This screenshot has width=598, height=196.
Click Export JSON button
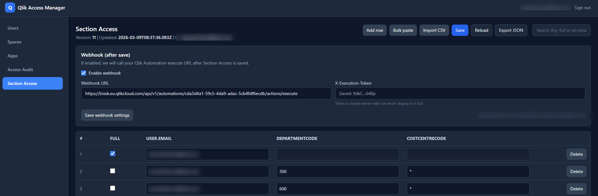tap(511, 30)
